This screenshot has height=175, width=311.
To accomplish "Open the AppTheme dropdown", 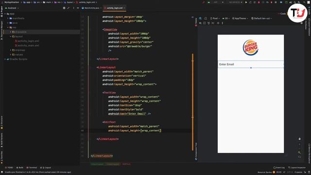I will pos(240,18).
